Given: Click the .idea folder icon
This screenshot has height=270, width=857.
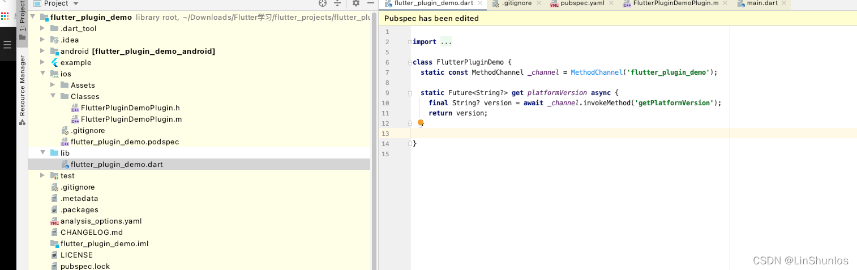Looking at the screenshot, I should pyautogui.click(x=55, y=40).
